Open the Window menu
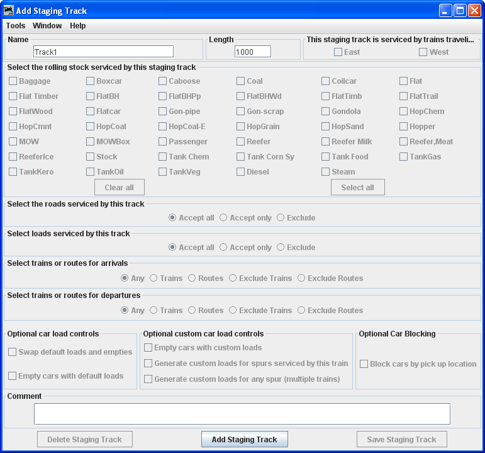 click(x=47, y=26)
